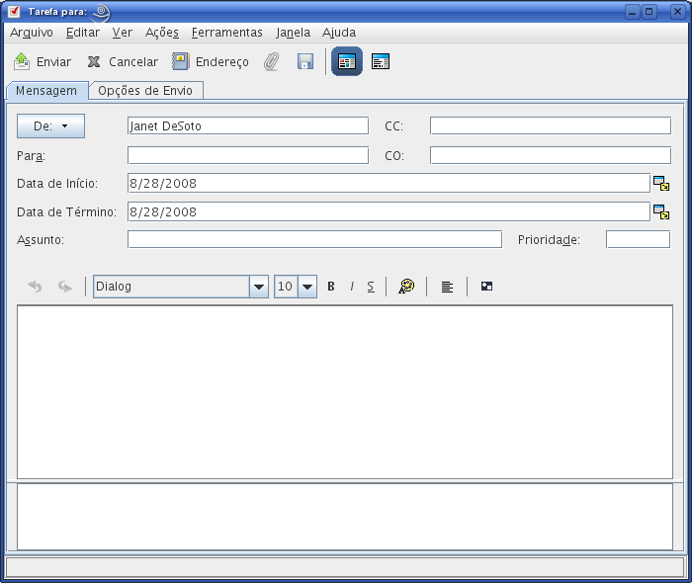The width and height of the screenshot is (692, 583).
Task: Switch to Opções de Envio tab
Action: (x=145, y=90)
